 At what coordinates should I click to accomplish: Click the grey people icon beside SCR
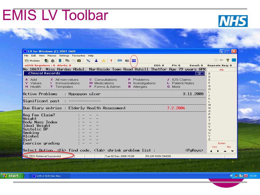coord(127,61)
